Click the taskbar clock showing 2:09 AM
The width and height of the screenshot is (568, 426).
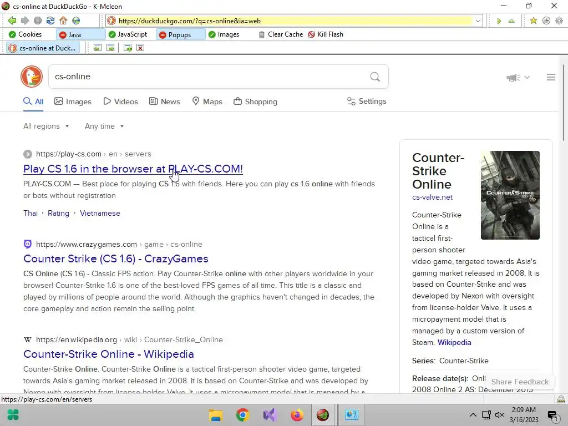pos(524,415)
